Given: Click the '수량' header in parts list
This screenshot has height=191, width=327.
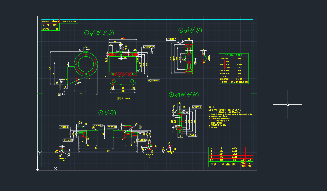Looking at the screenshot, I should 243,160.
